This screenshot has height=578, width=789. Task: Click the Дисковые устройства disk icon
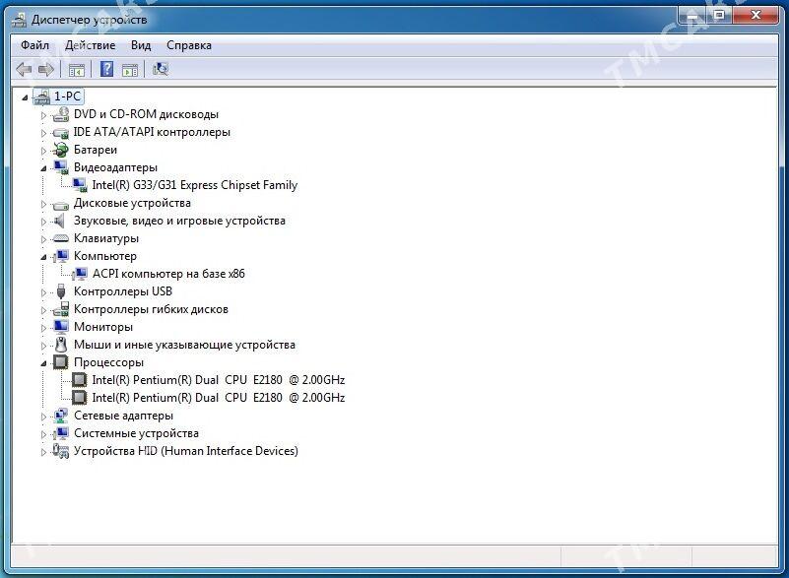[61, 204]
